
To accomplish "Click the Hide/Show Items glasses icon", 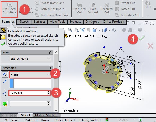I will coord(114,30).
